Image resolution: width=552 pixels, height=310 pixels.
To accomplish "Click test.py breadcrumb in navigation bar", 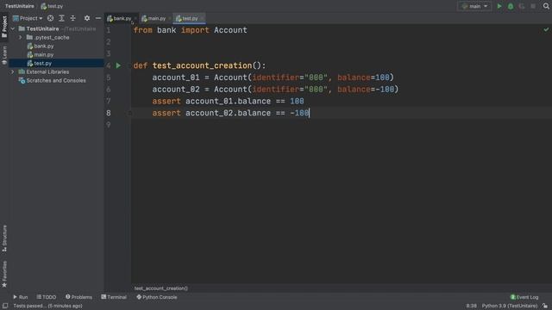I will (52, 6).
